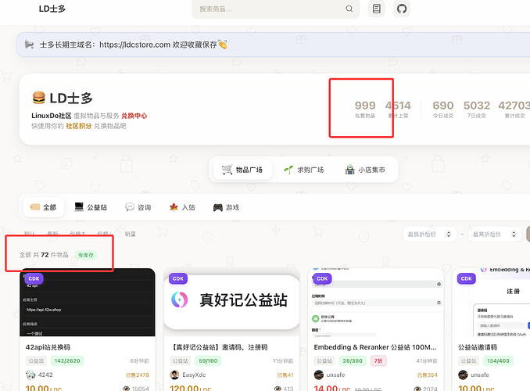Click the CDK badge on the 真好记公益站 card
Screen dimensions: 530x391
coord(178,278)
